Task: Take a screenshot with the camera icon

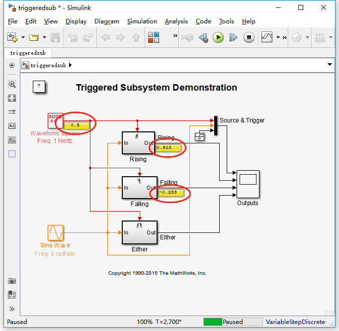Action: [x=12, y=281]
